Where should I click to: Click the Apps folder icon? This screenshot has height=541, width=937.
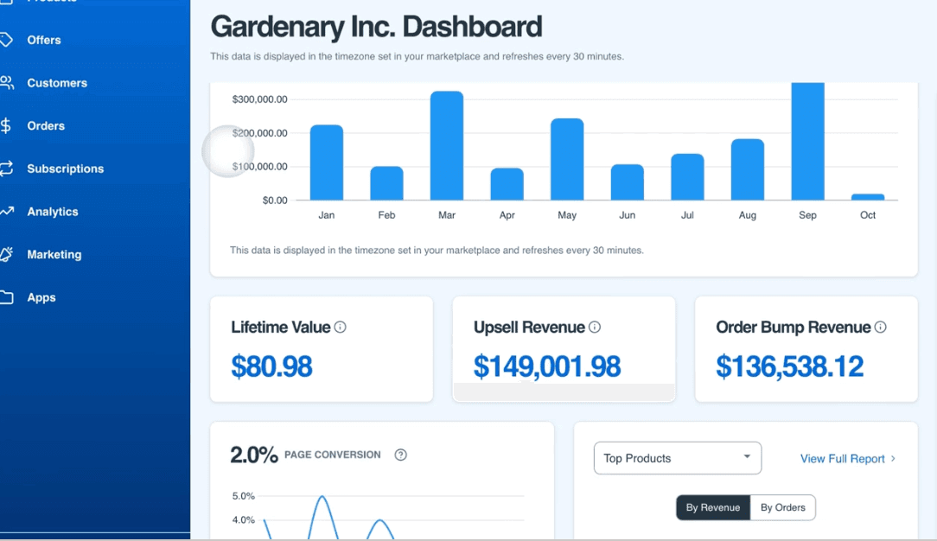[x=7, y=297]
